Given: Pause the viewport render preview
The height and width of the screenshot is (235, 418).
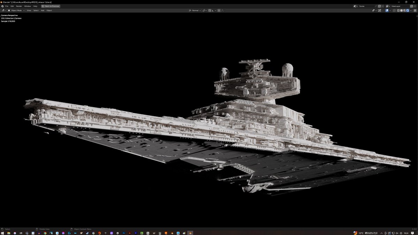Looking at the screenshot, I should pos(415,10).
